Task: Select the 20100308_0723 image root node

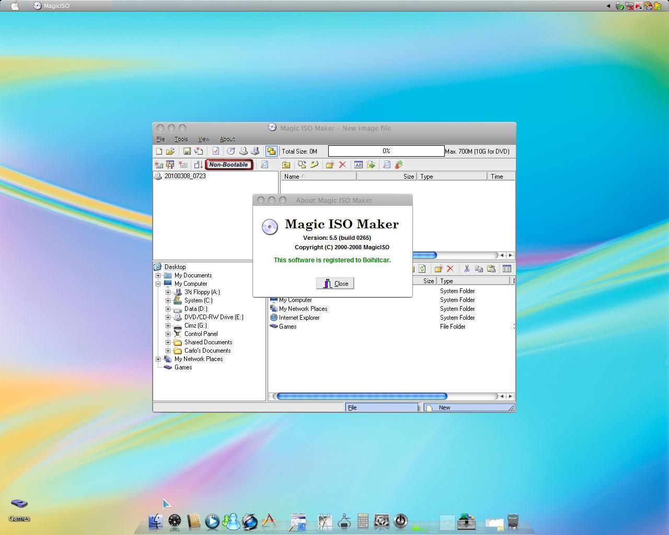Action: (185, 176)
